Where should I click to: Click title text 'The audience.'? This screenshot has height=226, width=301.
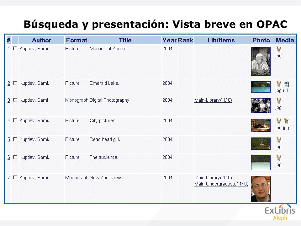104,157
